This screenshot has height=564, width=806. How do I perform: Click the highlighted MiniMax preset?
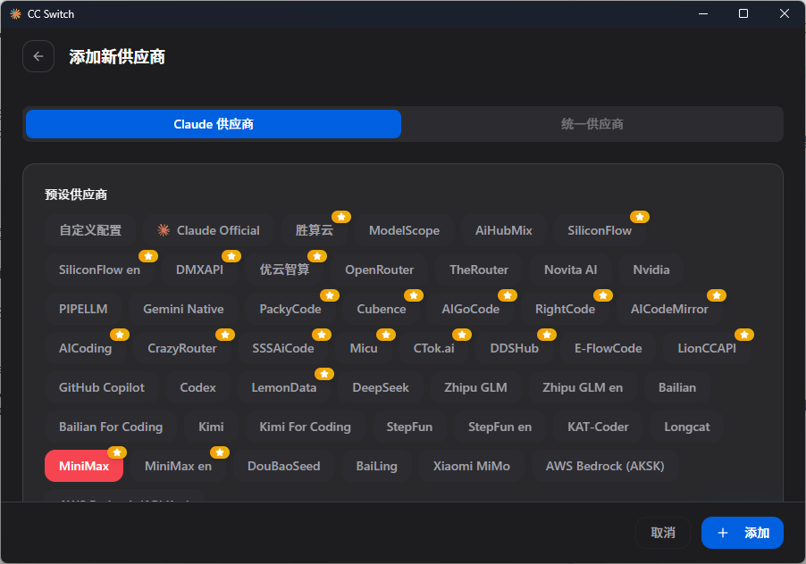pos(84,466)
